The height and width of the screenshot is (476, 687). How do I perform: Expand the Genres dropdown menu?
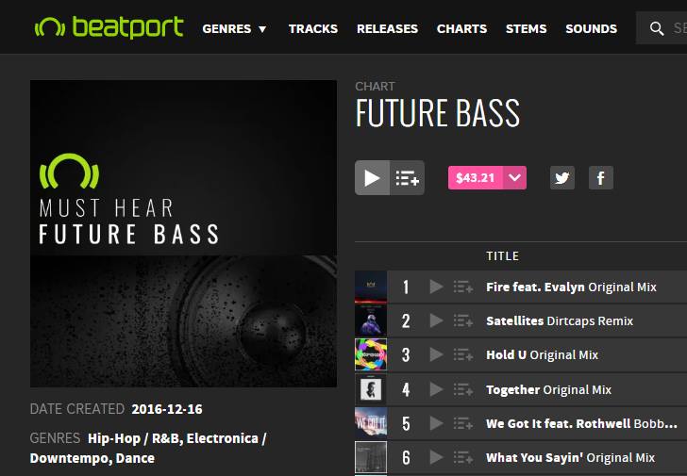pos(234,29)
